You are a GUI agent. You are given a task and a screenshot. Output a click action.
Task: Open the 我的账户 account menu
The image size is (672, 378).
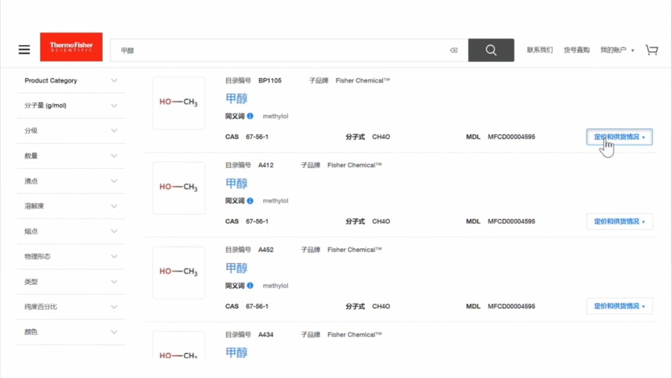point(617,50)
